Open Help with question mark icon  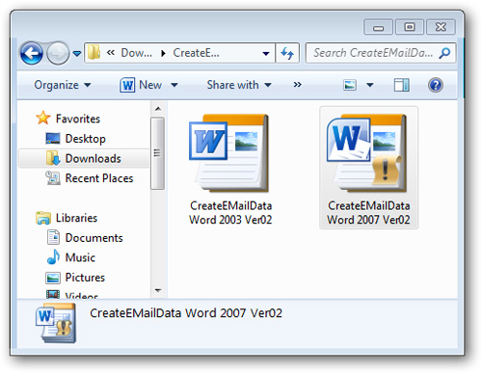coord(436,85)
